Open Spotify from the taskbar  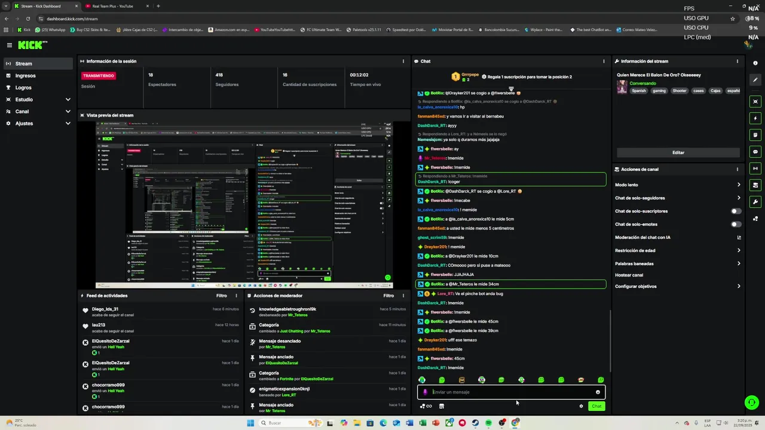[x=488, y=423]
